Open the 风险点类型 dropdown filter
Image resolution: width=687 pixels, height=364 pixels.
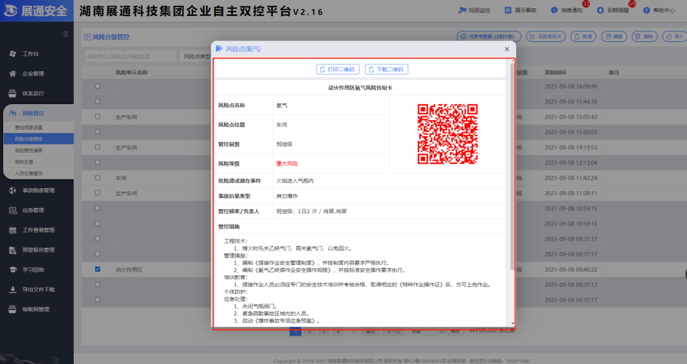(x=196, y=56)
